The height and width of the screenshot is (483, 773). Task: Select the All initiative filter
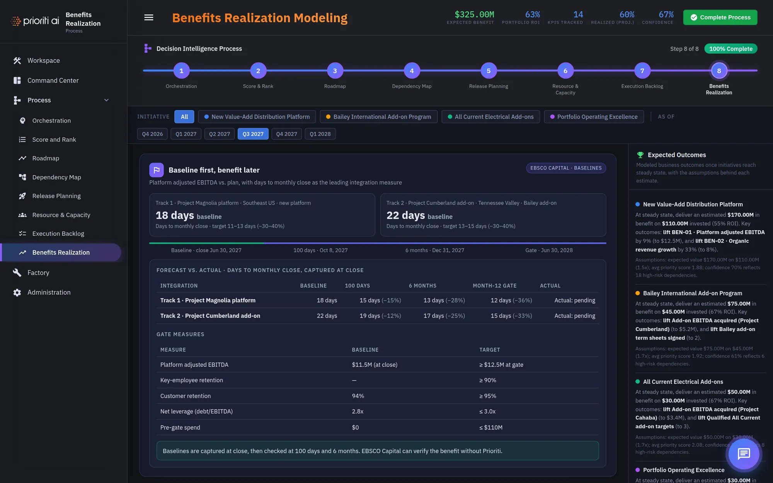(184, 117)
